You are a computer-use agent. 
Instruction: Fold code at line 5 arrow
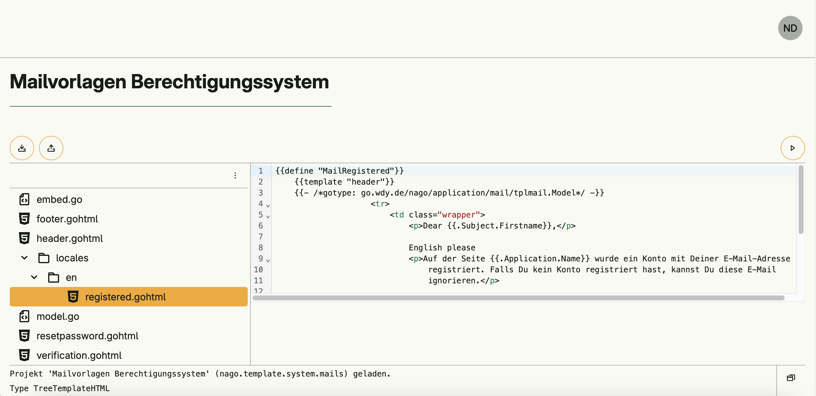(268, 217)
